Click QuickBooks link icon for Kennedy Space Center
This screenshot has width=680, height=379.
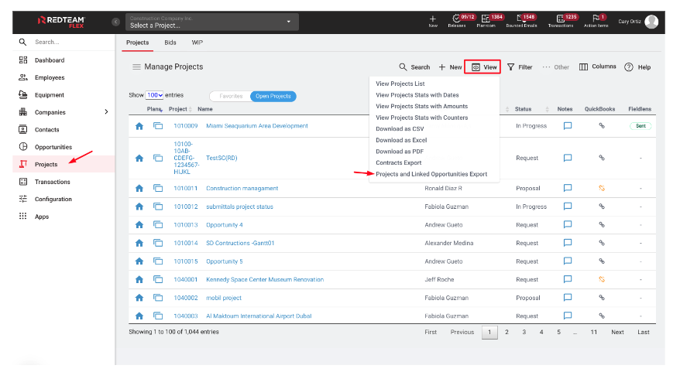click(600, 280)
